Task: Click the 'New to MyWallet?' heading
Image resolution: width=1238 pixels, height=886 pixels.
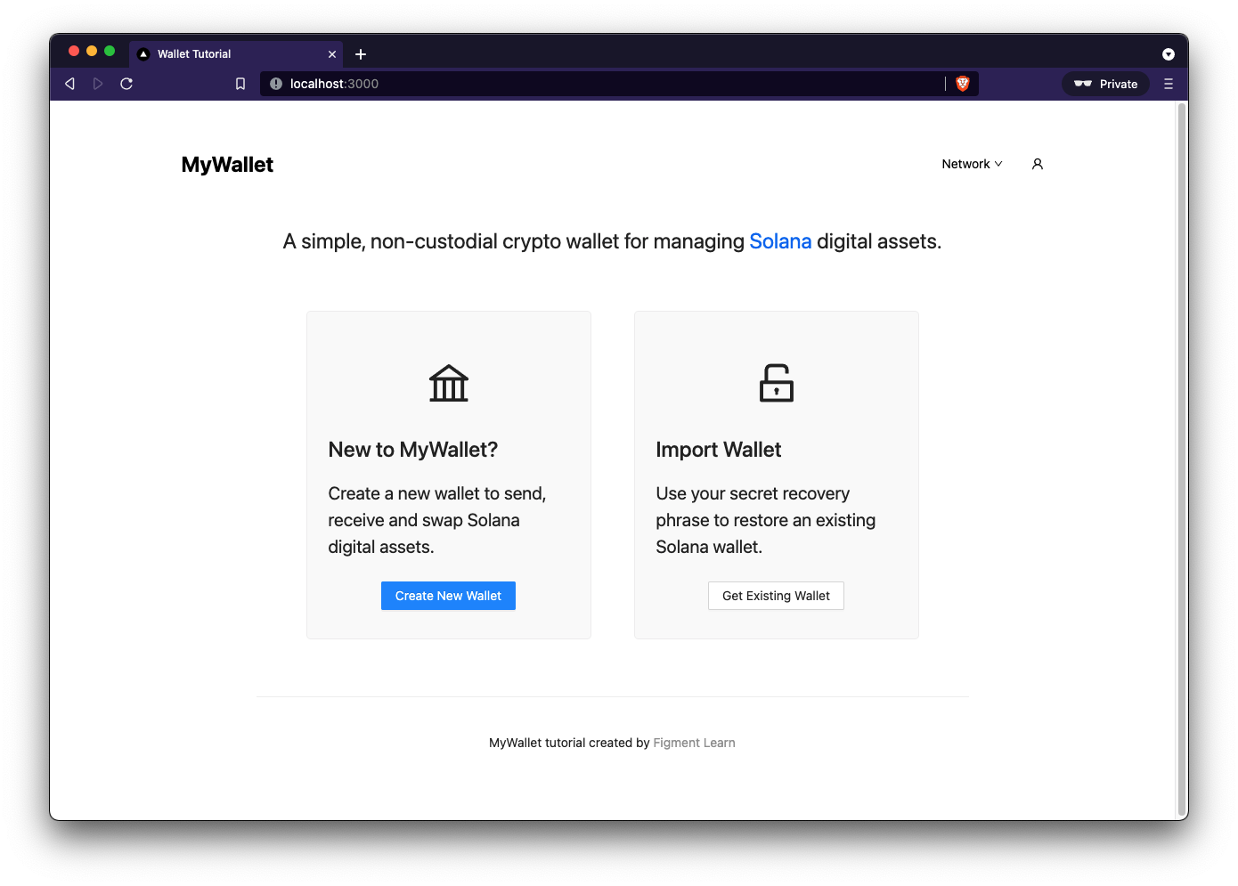Action: click(x=413, y=450)
